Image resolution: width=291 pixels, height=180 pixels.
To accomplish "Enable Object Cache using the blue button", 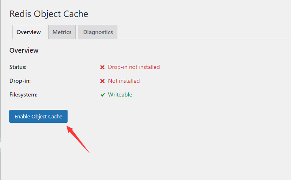I will (38, 116).
